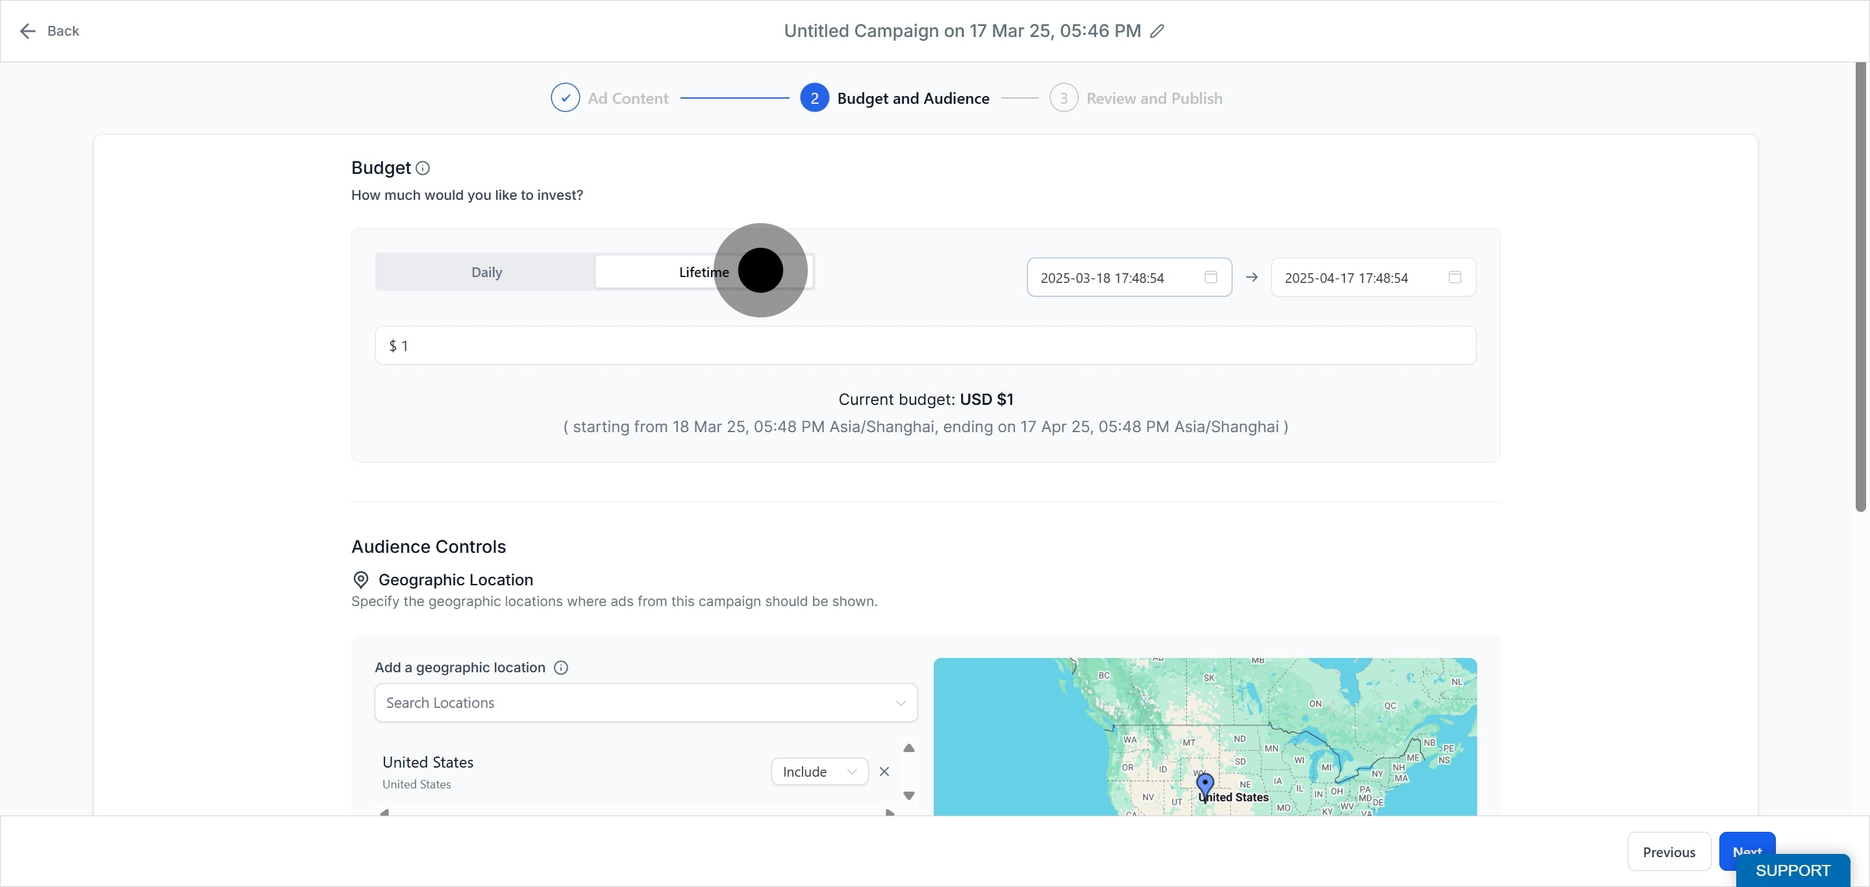The width and height of the screenshot is (1870, 887).
Task: Click the budget amount input field
Action: pos(925,346)
